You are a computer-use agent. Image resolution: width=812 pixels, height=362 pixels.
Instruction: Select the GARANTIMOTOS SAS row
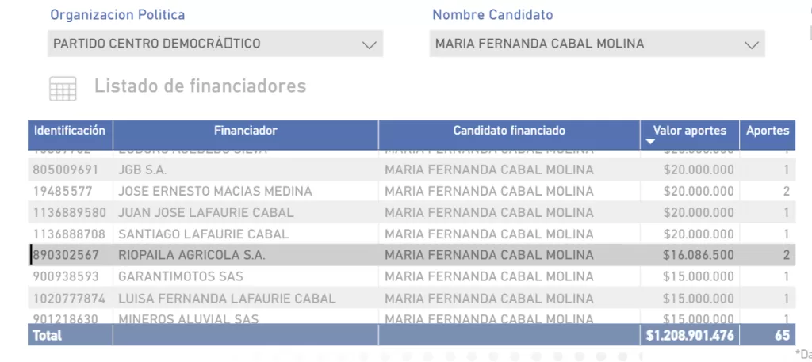coord(412,276)
